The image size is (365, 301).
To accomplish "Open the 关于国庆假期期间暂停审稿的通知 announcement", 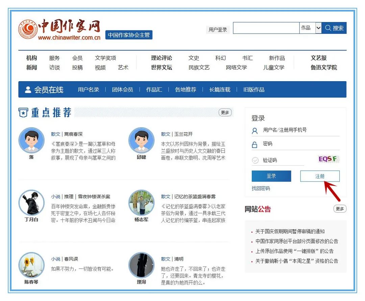I will click(290, 231).
